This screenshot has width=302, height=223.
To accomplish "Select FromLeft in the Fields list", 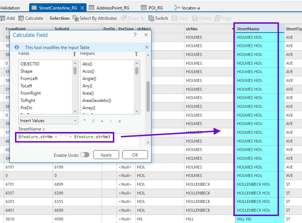I will [x=29, y=79].
